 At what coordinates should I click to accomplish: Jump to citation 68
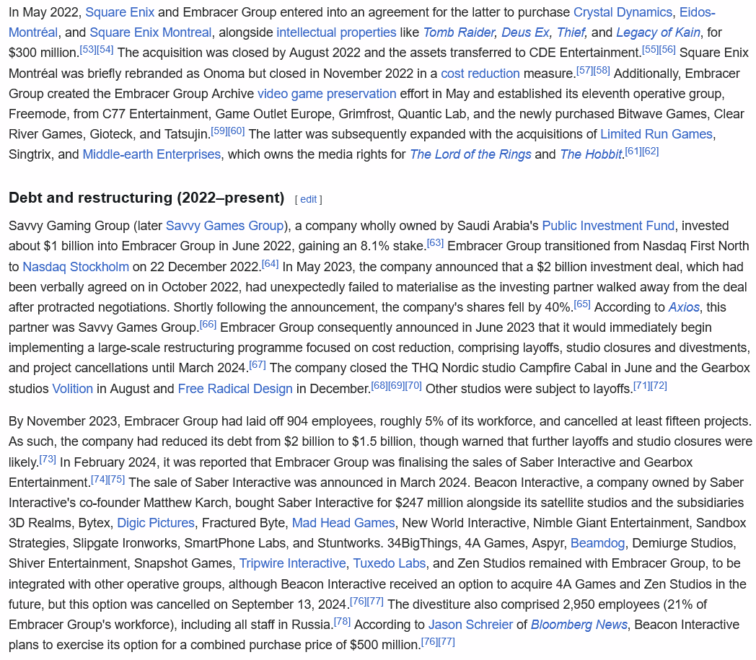click(x=379, y=385)
